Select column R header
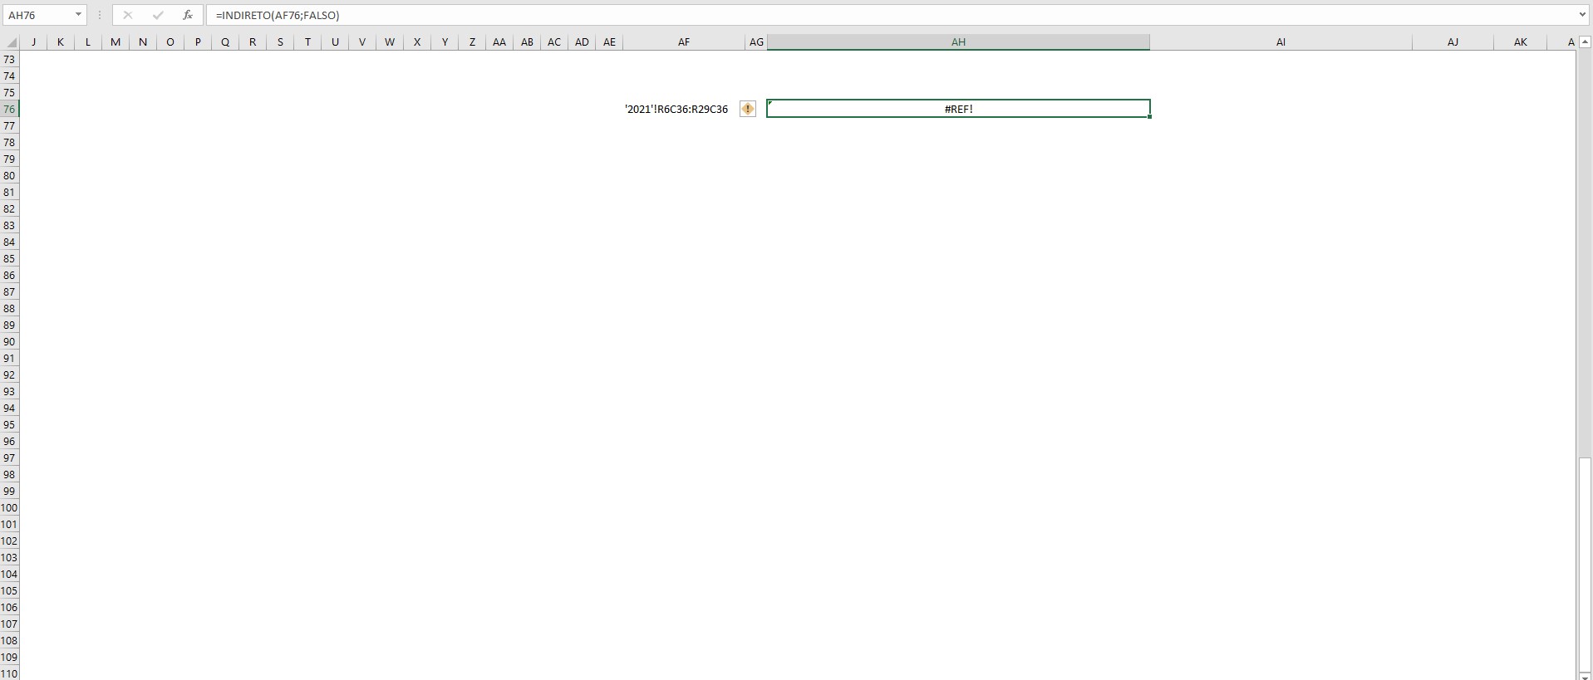The width and height of the screenshot is (1593, 680). click(253, 42)
